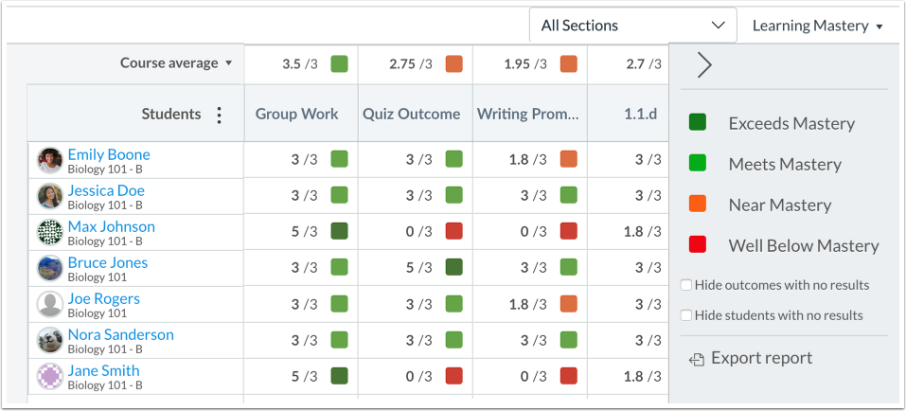This screenshot has height=411, width=906.
Task: Open the All Sections dropdown
Action: [632, 26]
